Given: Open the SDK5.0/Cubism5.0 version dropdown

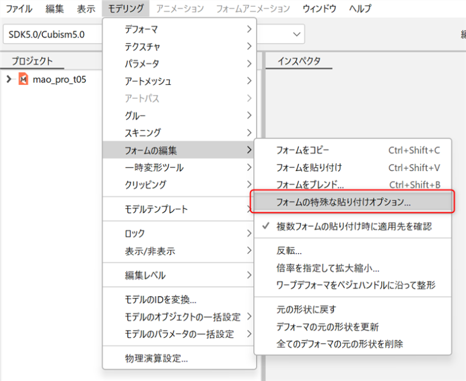Looking at the screenshot, I should (x=297, y=34).
